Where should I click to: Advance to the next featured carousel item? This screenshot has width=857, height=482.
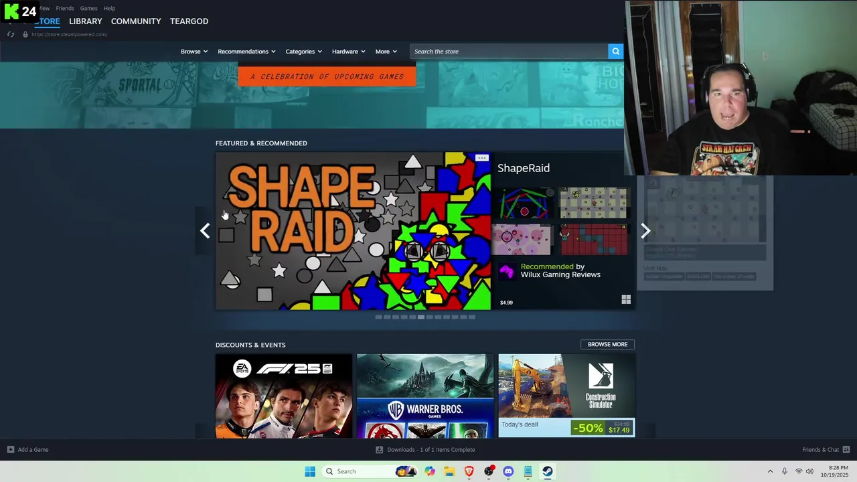645,231
